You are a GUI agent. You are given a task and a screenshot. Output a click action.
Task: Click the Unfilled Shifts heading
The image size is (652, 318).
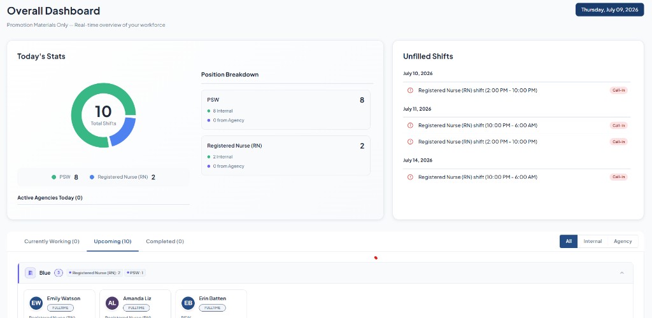428,57
